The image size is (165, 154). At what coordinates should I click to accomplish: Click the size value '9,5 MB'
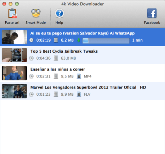coord(67,76)
